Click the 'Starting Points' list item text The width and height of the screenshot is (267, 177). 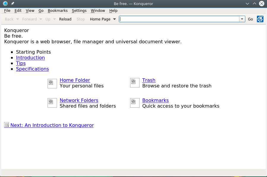click(x=33, y=52)
